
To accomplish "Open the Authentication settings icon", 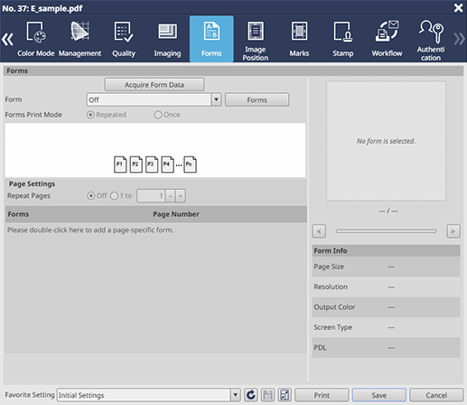I will (x=431, y=31).
